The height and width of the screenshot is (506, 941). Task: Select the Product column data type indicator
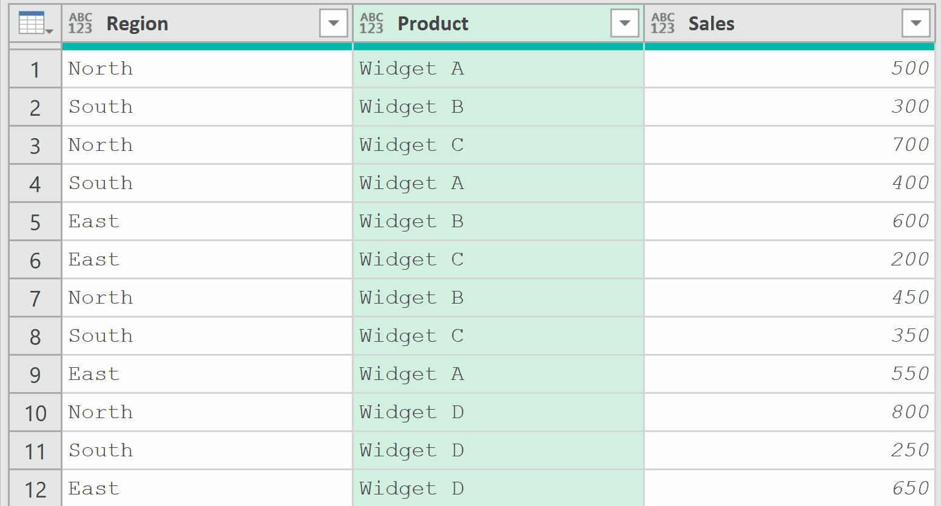(371, 22)
